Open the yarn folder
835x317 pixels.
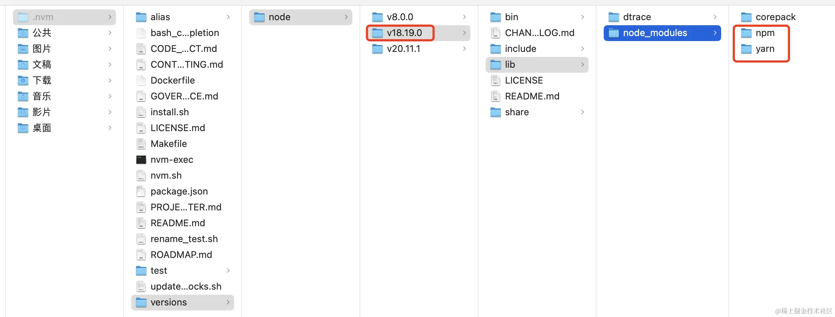pos(764,49)
